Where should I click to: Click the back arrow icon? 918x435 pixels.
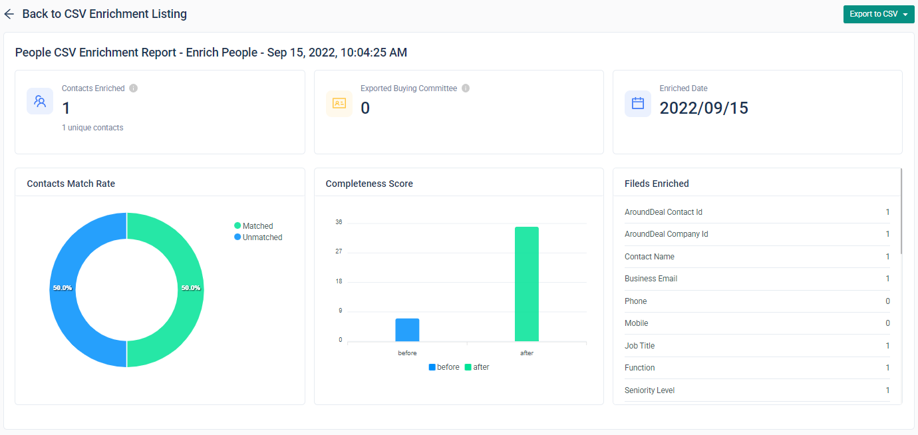[x=9, y=14]
